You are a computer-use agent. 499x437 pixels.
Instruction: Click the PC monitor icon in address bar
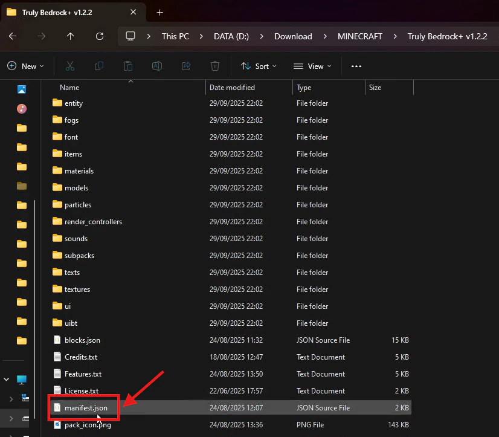pos(130,36)
